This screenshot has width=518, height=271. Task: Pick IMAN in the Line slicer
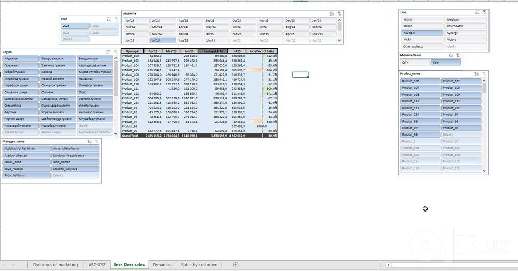422,20
